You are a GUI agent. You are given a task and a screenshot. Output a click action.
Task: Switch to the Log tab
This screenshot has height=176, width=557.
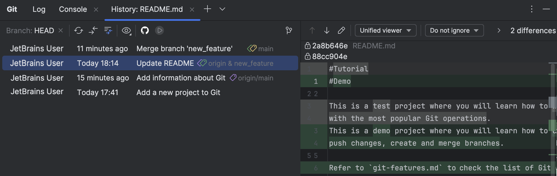pyautogui.click(x=39, y=9)
